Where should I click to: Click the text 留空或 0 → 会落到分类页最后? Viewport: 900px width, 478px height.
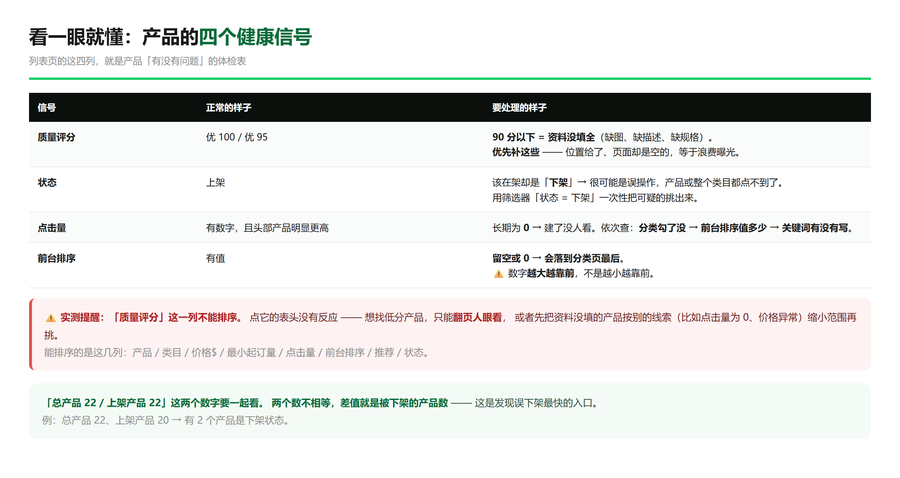558,258
